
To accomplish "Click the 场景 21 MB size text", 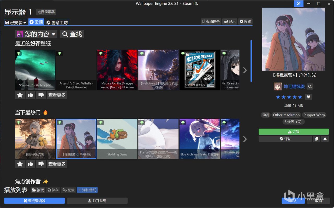I will tap(294, 106).
